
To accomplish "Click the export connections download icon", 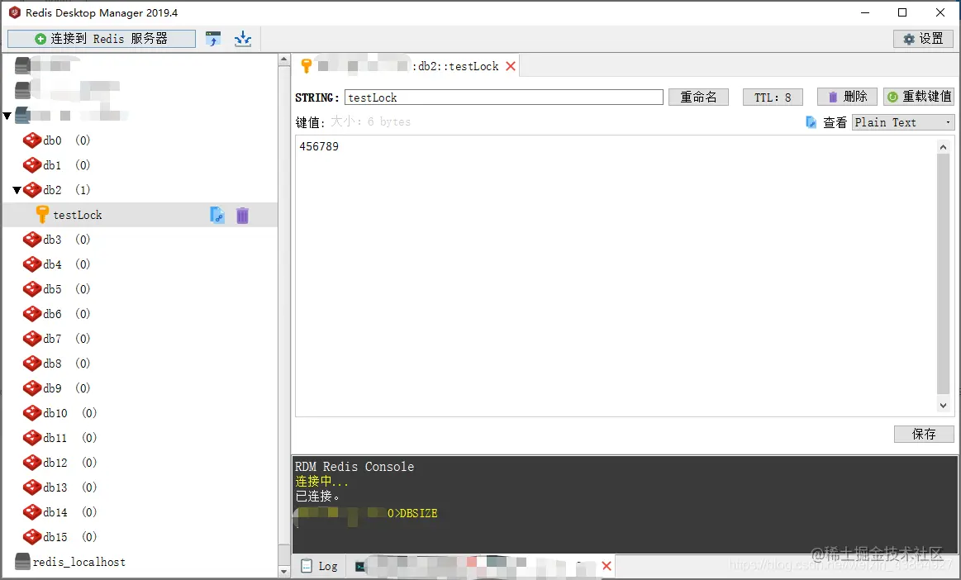I will click(243, 39).
